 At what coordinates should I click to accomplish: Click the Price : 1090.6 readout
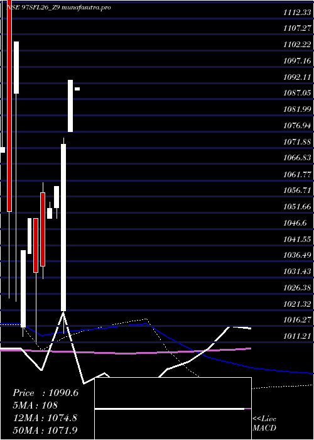coord(45,393)
